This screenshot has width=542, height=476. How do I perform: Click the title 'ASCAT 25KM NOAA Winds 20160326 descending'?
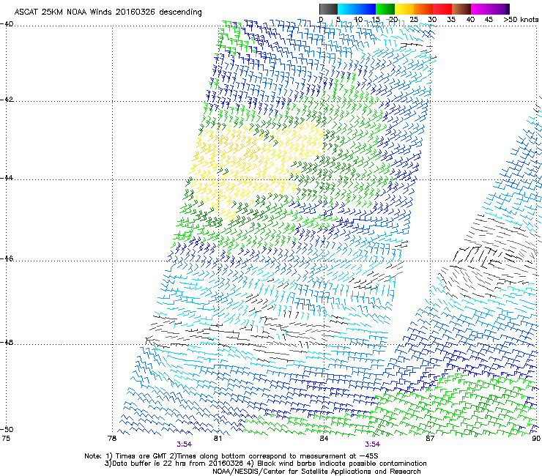pos(108,12)
